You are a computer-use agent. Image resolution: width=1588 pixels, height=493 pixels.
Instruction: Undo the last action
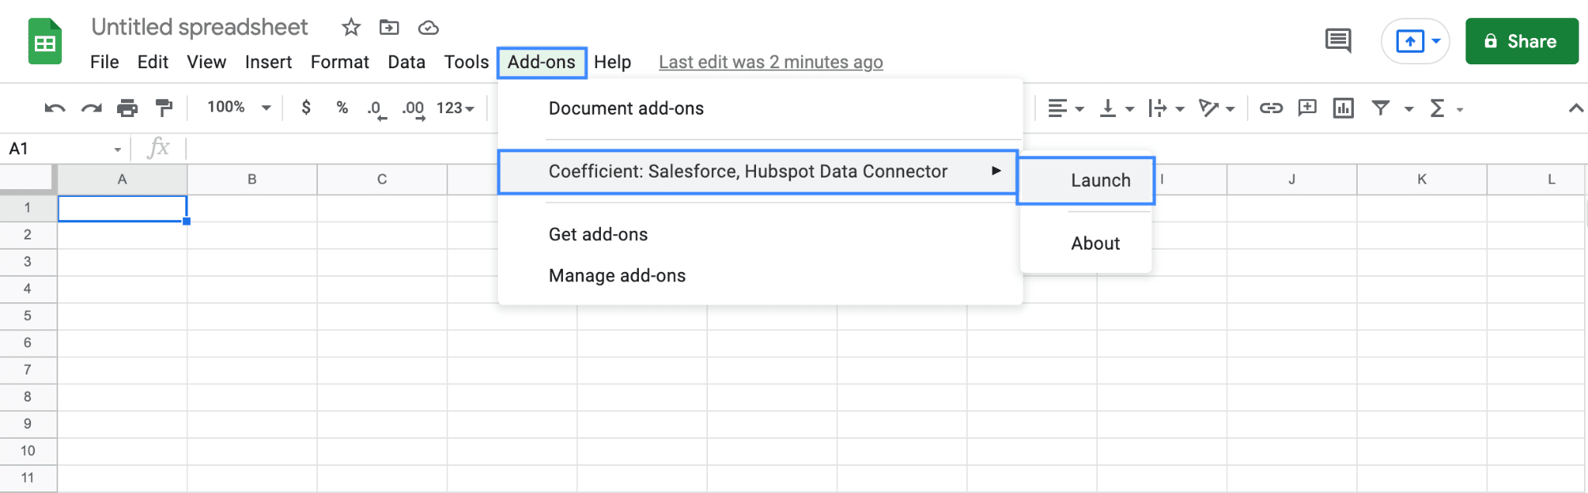tap(54, 108)
